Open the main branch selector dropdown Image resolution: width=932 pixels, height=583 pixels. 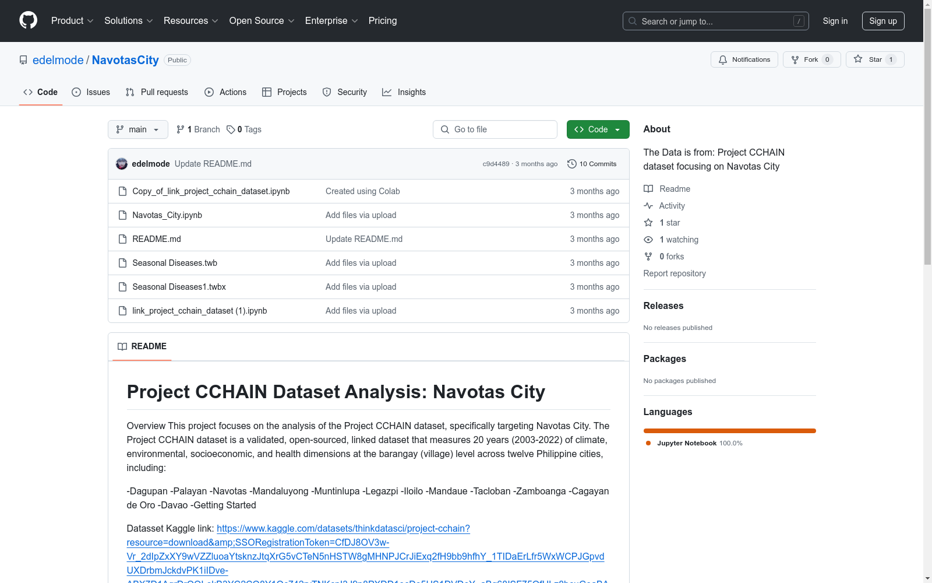point(138,129)
